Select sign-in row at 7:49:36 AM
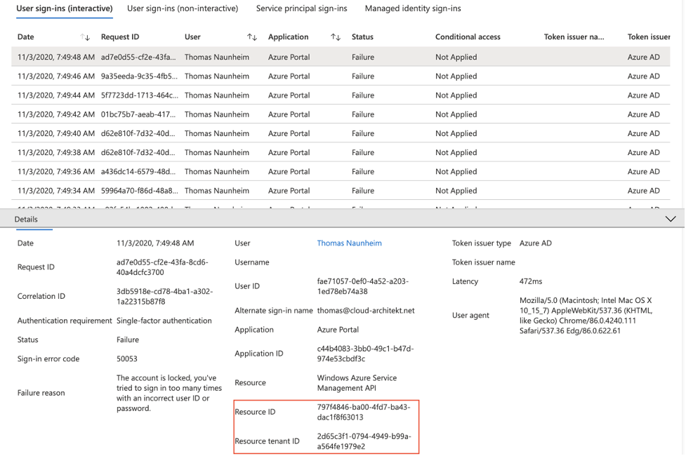 pos(341,172)
